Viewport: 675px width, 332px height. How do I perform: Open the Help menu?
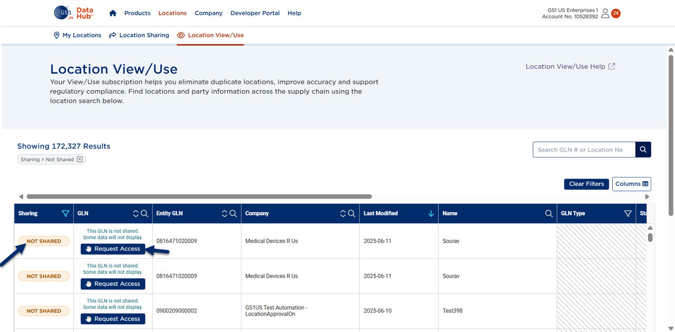tap(294, 13)
